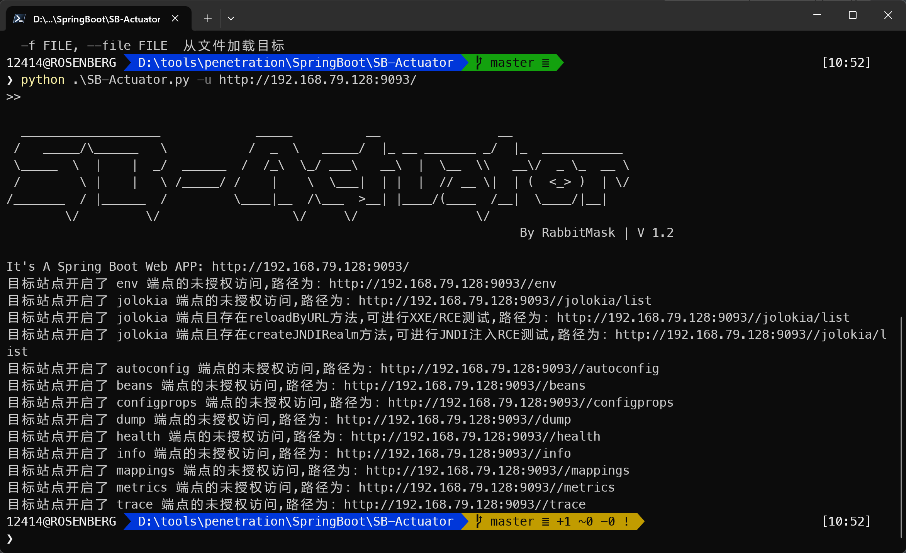Select the SpringBoot\SB-Actuator tab
The height and width of the screenshot is (553, 906).
pos(97,19)
